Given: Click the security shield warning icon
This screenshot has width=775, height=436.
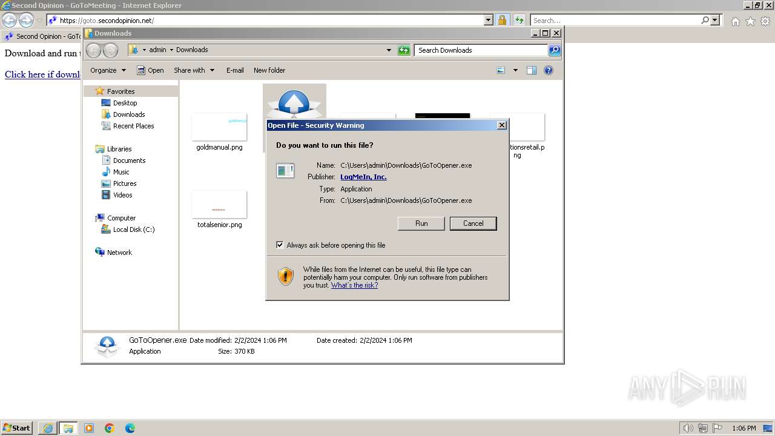Looking at the screenshot, I should 286,277.
